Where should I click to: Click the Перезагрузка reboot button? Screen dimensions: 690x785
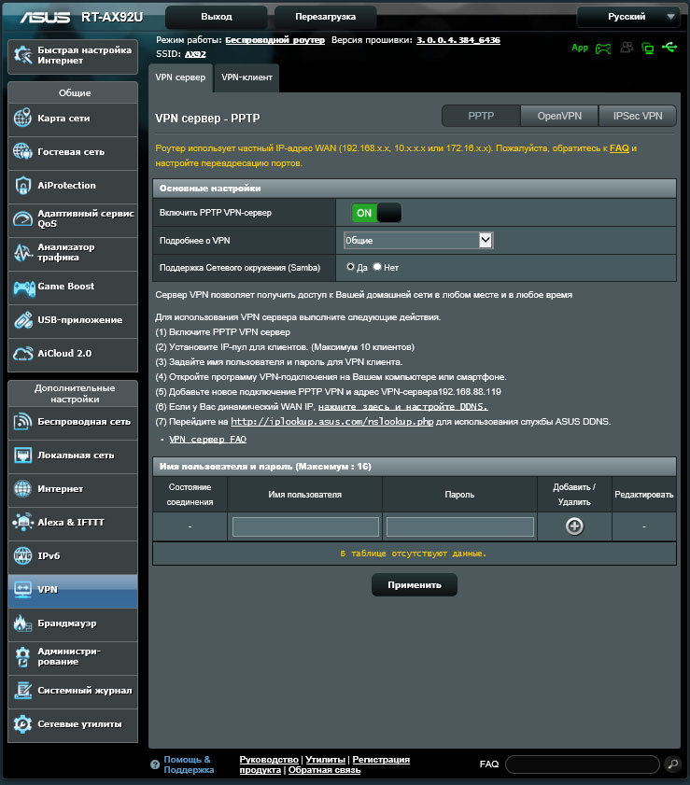click(326, 17)
